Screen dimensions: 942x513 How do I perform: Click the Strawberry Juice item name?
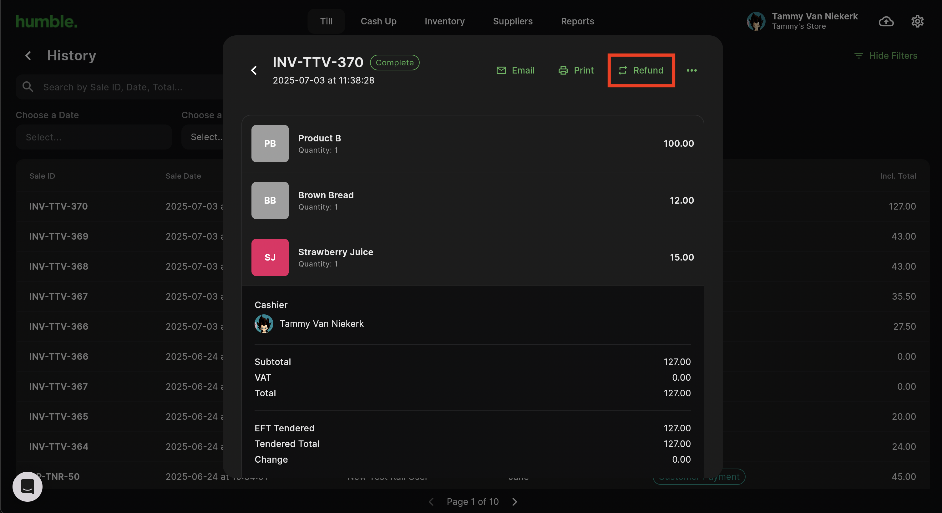pyautogui.click(x=336, y=252)
